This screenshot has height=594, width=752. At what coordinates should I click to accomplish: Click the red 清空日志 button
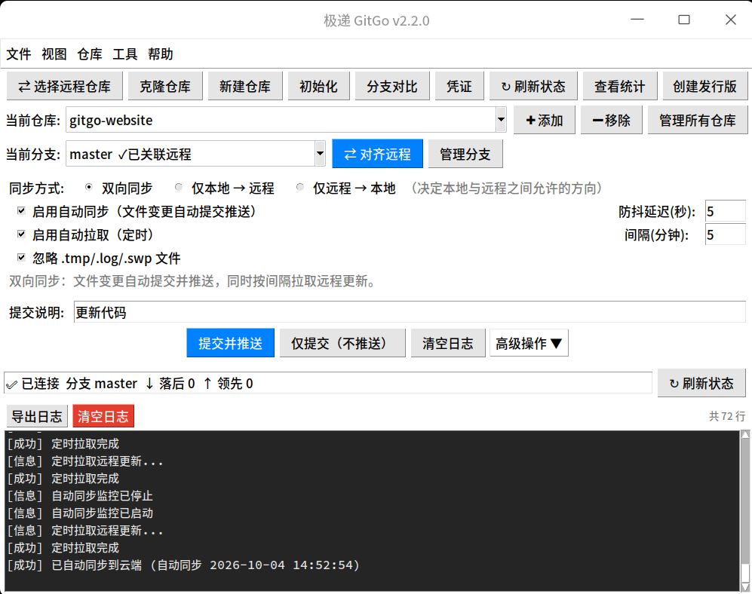coord(103,416)
